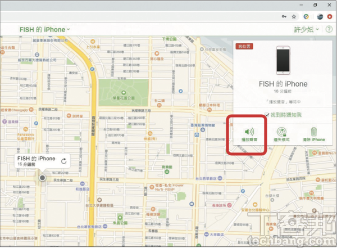Click the Erase iPhone trash icon
The image size is (337, 248).
pos(314,132)
